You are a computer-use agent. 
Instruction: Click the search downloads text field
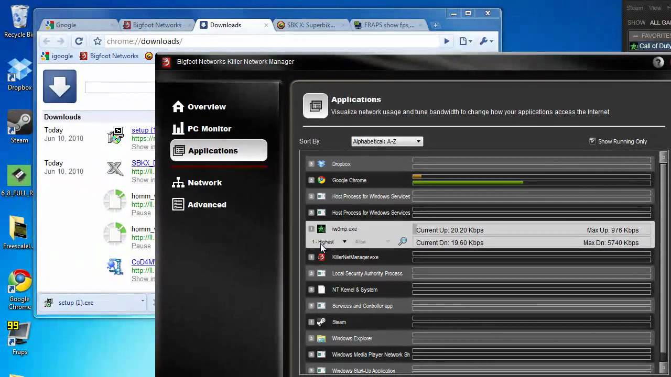[120, 87]
